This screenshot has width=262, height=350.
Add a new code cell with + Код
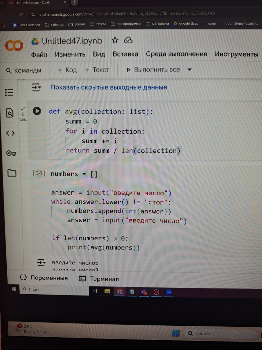click(67, 70)
